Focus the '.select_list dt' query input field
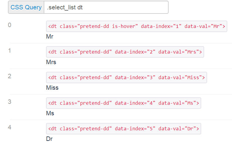This screenshot has height=145, width=232. coord(106,7)
